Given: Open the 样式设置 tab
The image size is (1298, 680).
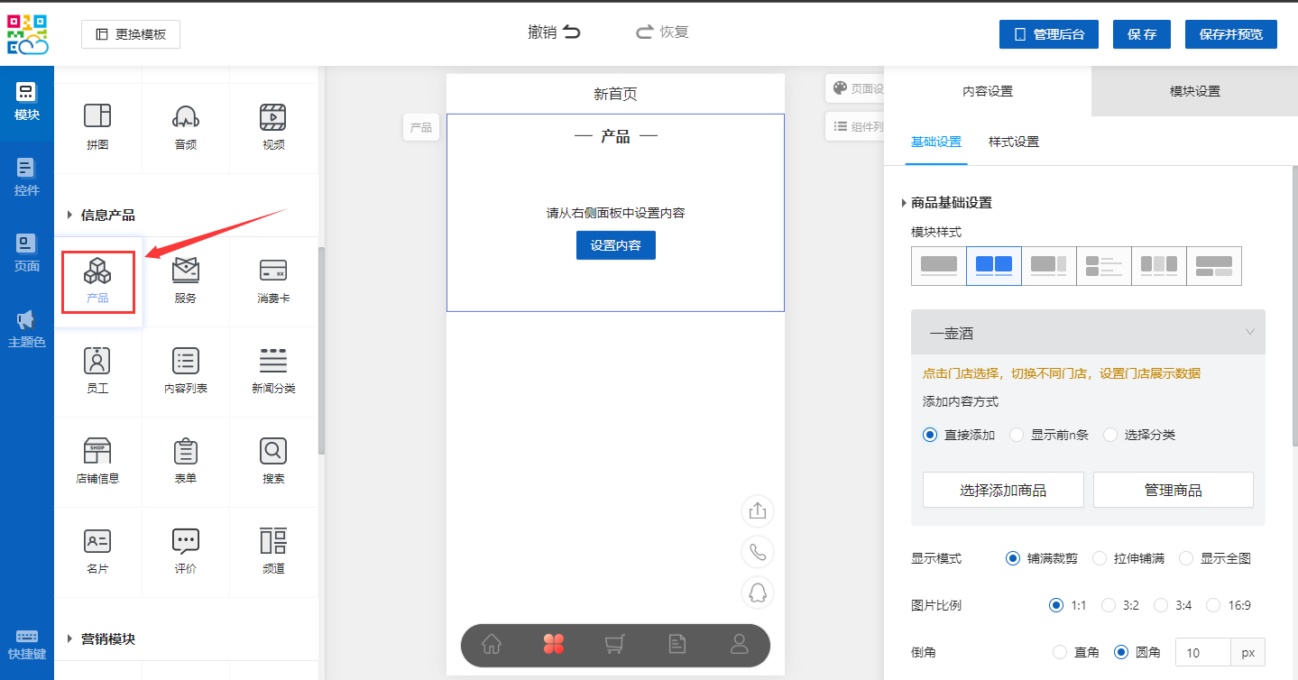Looking at the screenshot, I should pos(1013,142).
